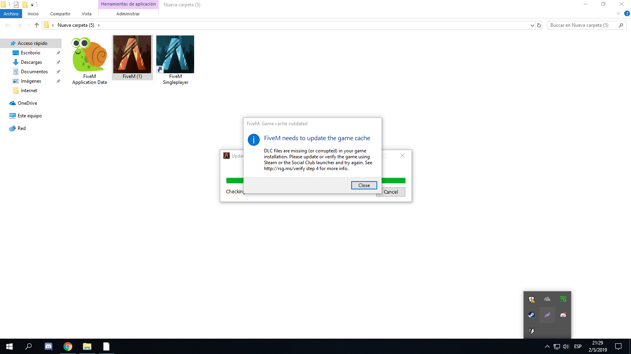Open Documentos in the sidebar
The width and height of the screenshot is (631, 354).
click(34, 72)
